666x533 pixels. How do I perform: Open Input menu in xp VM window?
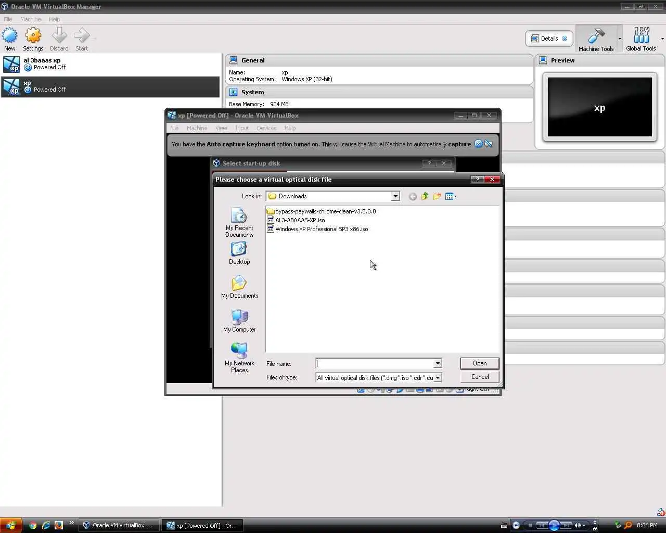click(x=241, y=128)
